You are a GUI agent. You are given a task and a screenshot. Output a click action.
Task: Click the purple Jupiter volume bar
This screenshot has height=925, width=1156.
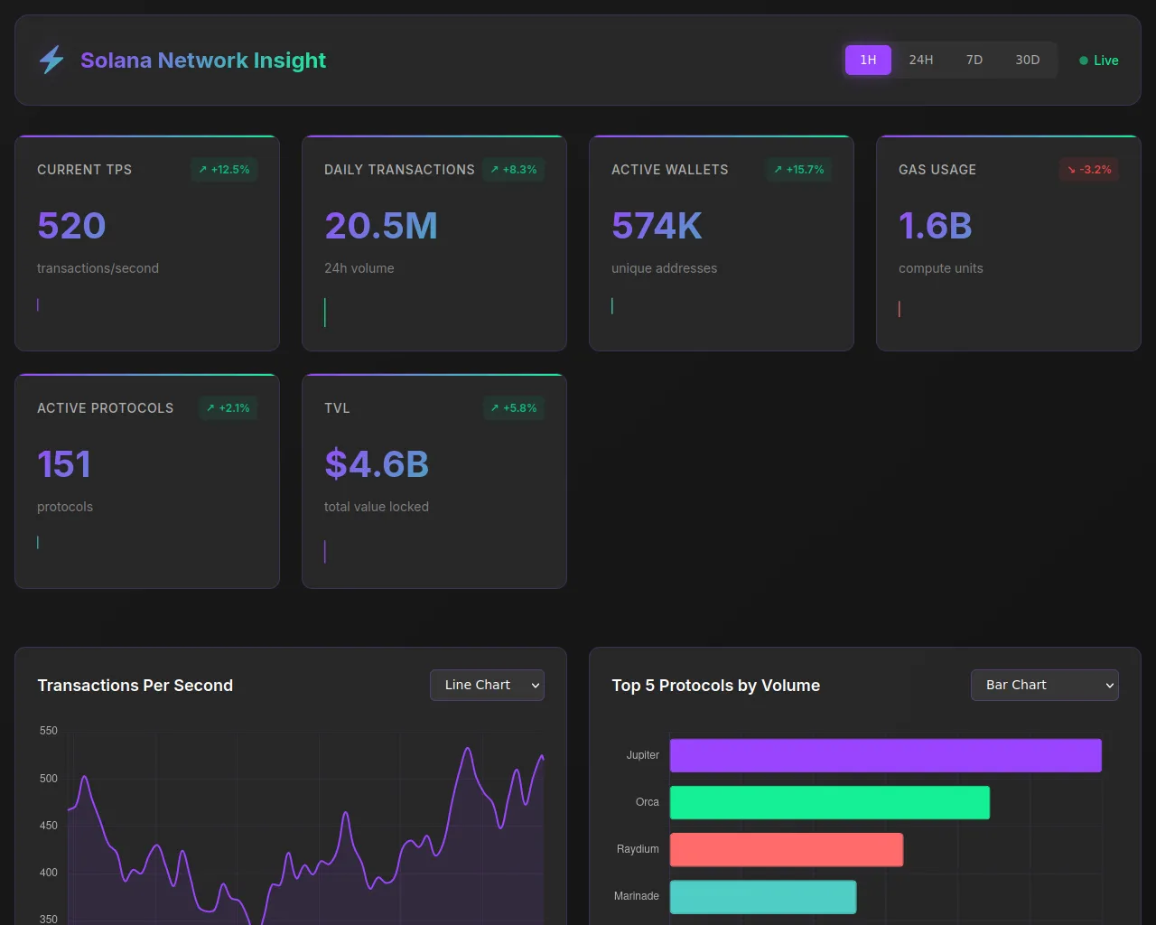pyautogui.click(x=886, y=755)
